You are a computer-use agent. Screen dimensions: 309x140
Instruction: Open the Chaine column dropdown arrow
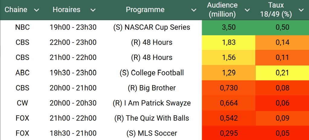37,10
